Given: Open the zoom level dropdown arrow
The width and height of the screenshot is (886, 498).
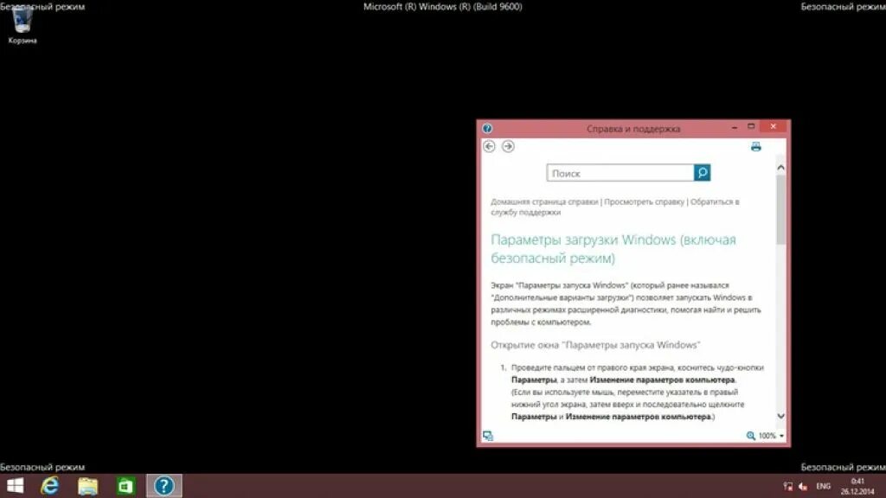Looking at the screenshot, I should click(x=781, y=436).
